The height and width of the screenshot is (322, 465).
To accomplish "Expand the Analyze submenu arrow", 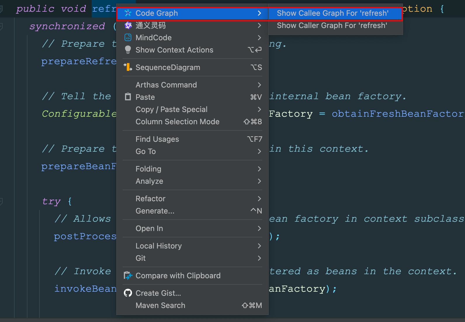I will (x=259, y=181).
